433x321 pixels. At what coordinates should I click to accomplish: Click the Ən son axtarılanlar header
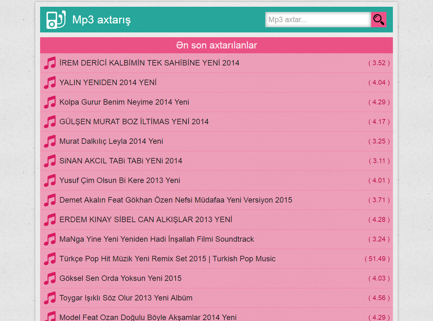tap(216, 45)
